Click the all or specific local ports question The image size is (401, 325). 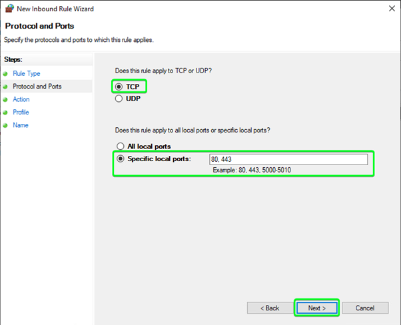click(x=193, y=131)
